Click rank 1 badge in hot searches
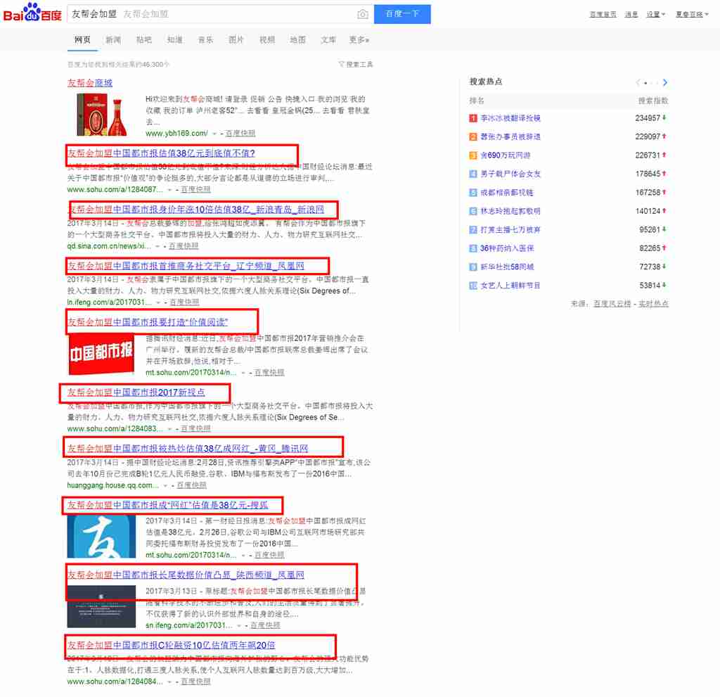Screen dimensions: 720x697 (473, 118)
